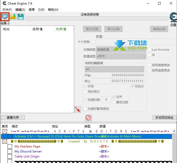This screenshot has height=163, width=177.
Task: Click the 数值 column header in address list
Action: coord(103,126)
